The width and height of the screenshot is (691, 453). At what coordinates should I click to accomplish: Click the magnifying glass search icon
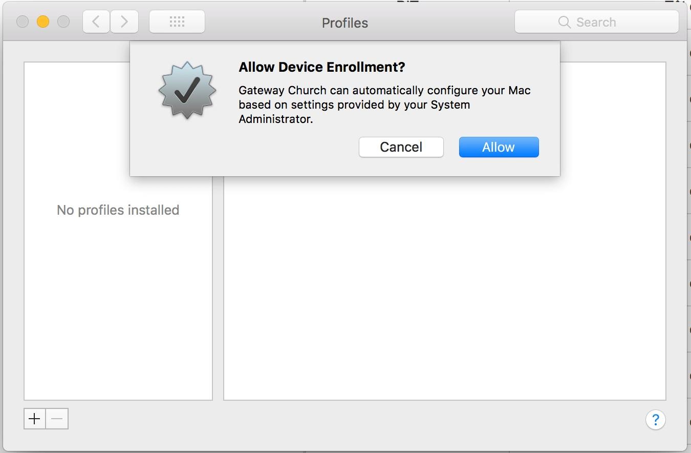pos(564,22)
